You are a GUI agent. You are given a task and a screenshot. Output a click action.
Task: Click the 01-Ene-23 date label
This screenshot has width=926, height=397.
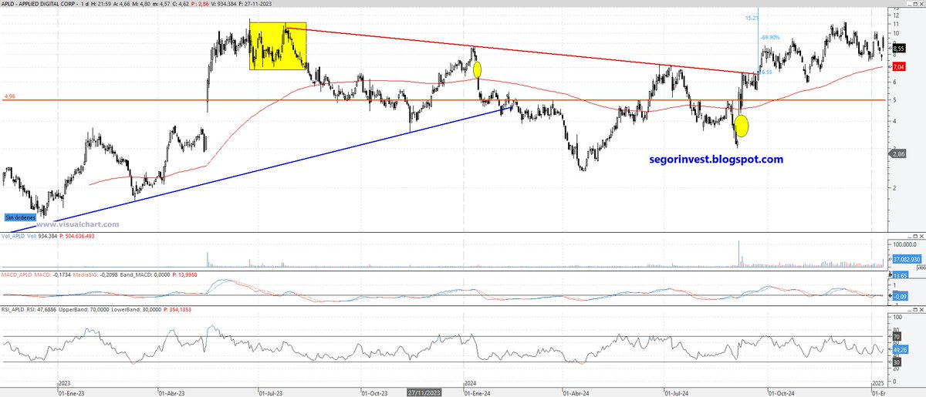pyautogui.click(x=73, y=392)
